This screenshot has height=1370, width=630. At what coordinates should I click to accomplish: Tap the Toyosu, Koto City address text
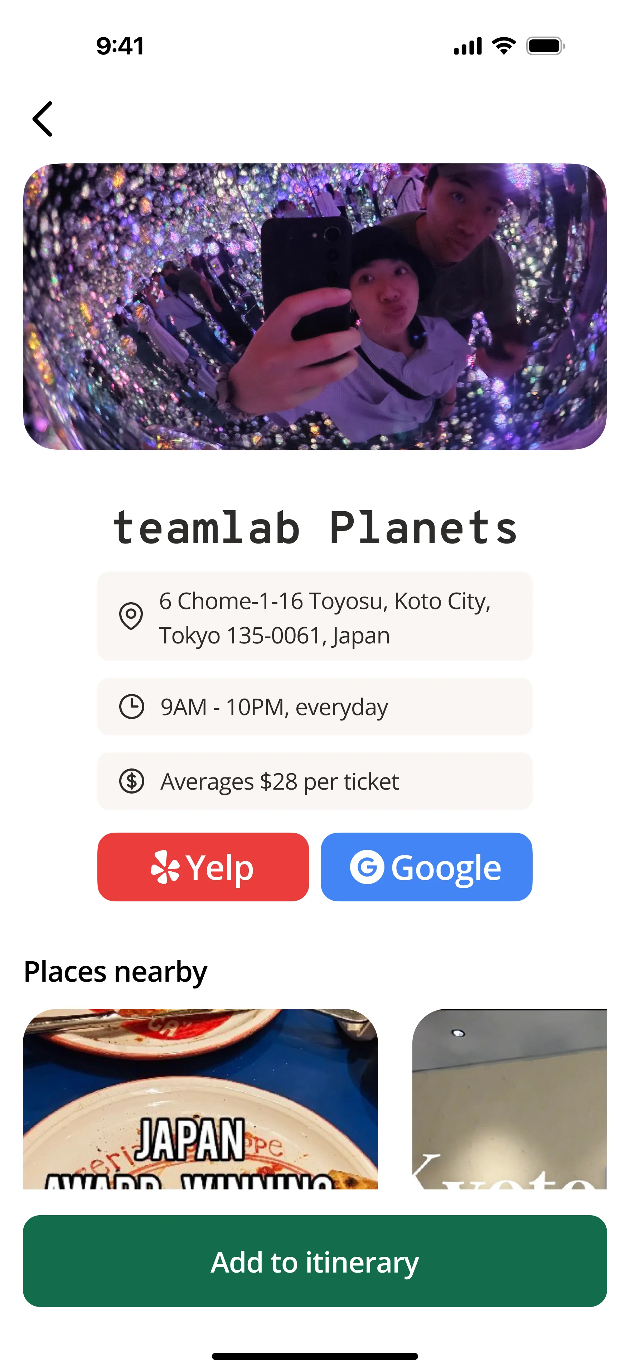point(325,617)
